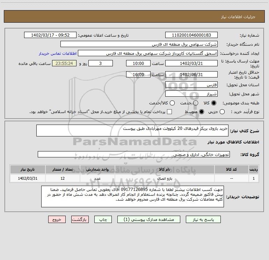This screenshot has height=260, width=269.
Task: Click the تعداد / مقدار column header
Action: [63, 170]
